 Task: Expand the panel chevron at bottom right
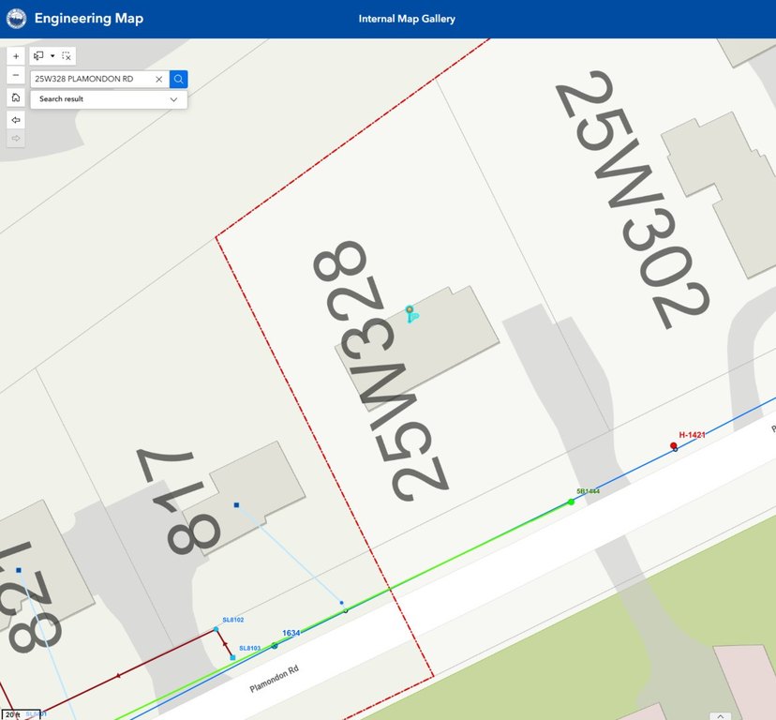[x=720, y=716]
